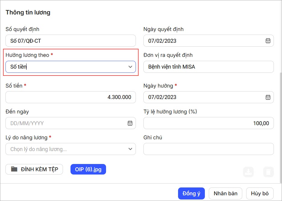Open the calendar picker for Ngày hưởng
This screenshot has width=282, height=201.
tap(268, 97)
